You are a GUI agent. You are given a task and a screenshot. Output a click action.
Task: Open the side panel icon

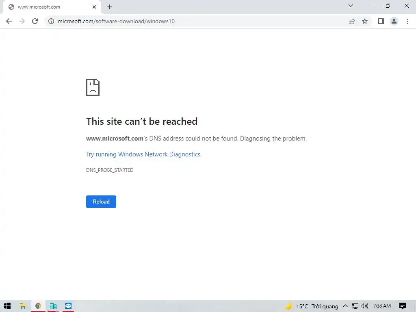coord(381,21)
